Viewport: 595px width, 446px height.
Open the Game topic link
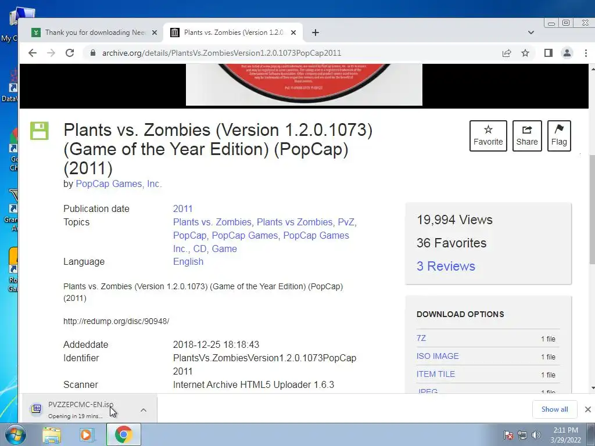coord(224,249)
